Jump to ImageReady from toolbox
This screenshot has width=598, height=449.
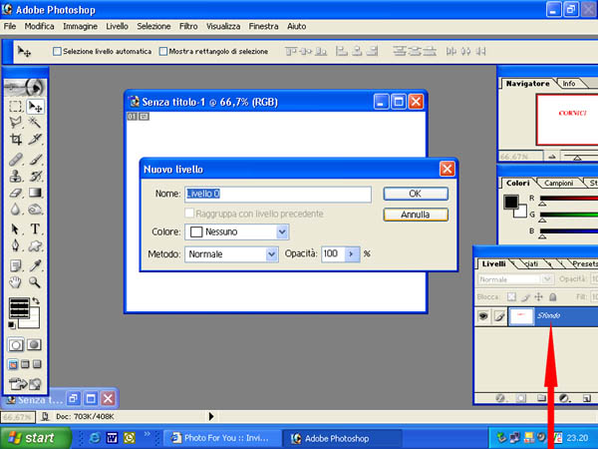[x=24, y=383]
